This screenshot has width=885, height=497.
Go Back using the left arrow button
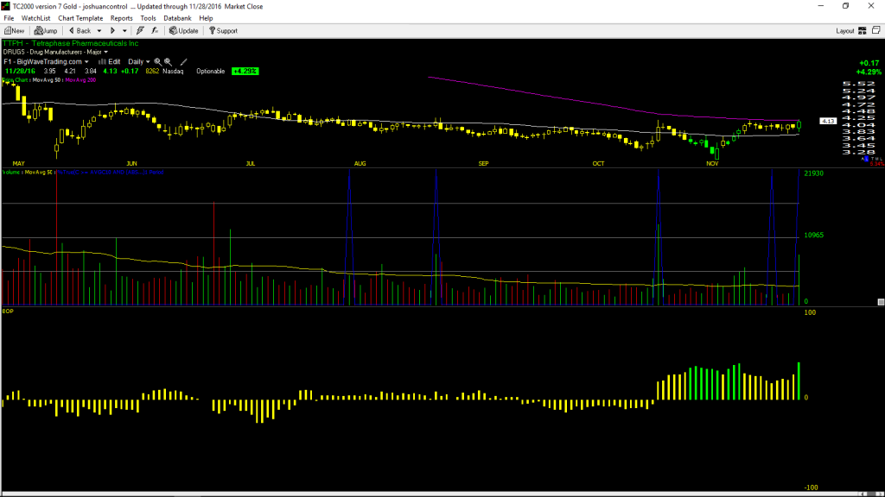click(80, 31)
